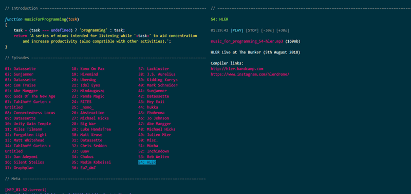This screenshot has height=194, width=411.
Task: Open episode 30: Matt Kruse
Action: (87, 135)
